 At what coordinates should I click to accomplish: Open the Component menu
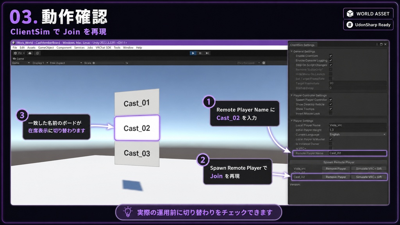coord(64,48)
